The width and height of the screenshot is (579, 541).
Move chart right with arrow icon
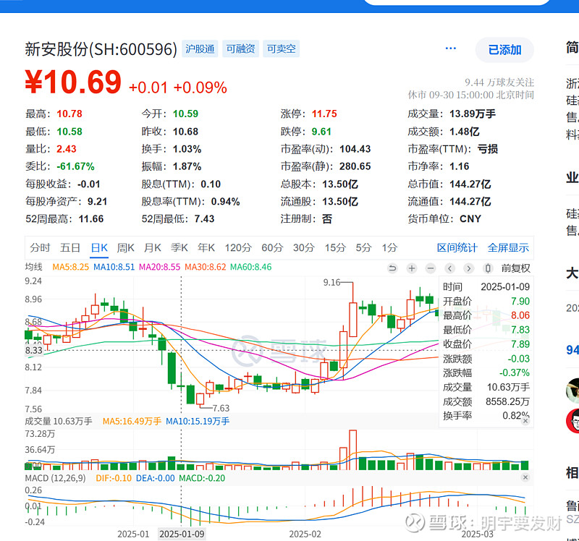coord(468,268)
